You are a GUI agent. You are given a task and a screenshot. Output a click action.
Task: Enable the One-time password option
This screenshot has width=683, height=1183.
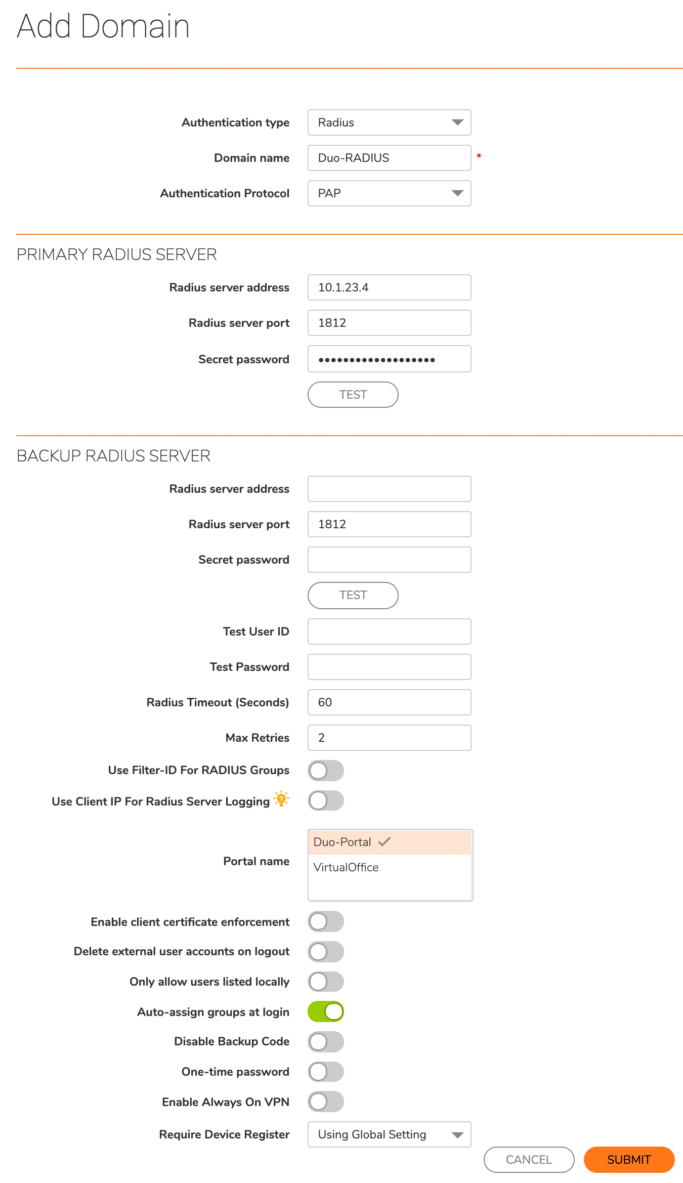tap(325, 1071)
